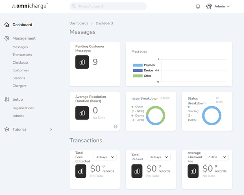Screen dimensions: 244x195
Task: Click Total Refund chart icon
Action: (x=137, y=171)
